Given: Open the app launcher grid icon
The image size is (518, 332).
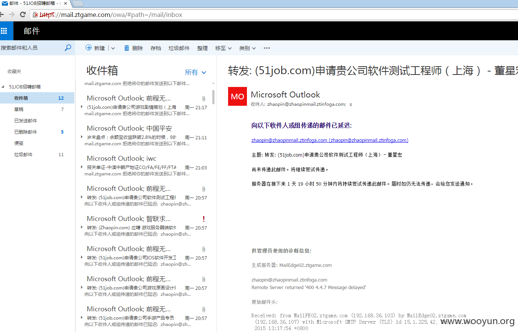Looking at the screenshot, I should tap(4, 31).
